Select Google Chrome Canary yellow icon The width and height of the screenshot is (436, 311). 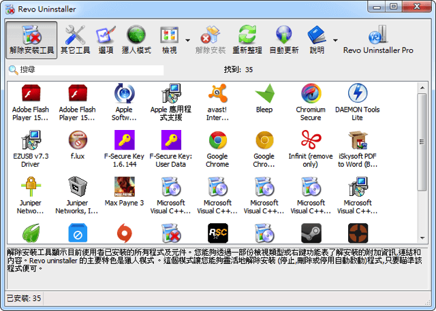(x=264, y=149)
